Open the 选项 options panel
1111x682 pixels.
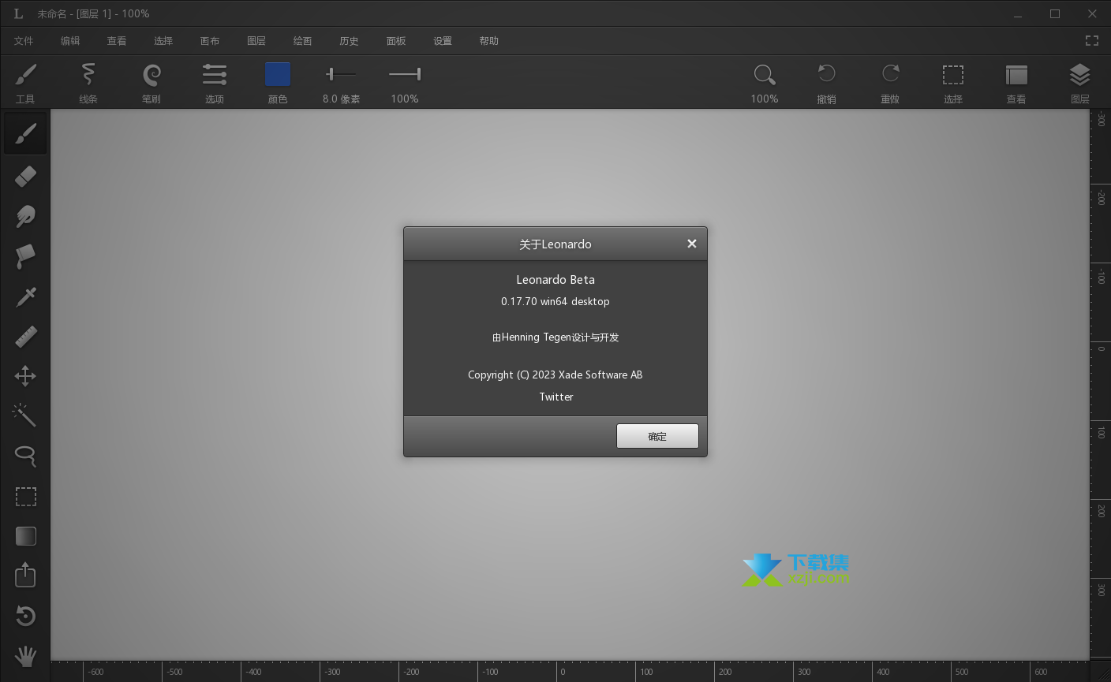tap(215, 83)
